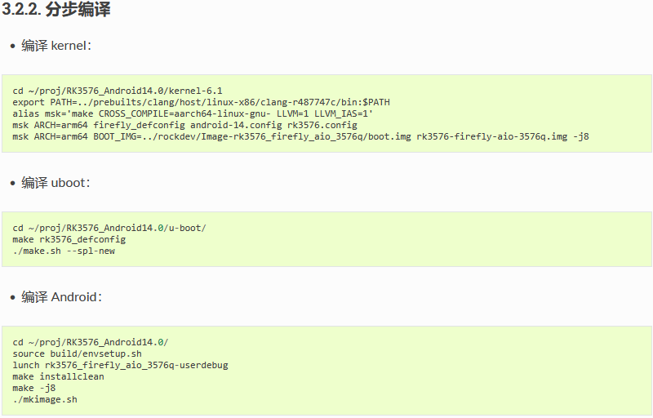Click the 编译 Android bullet text

[x=62, y=297]
